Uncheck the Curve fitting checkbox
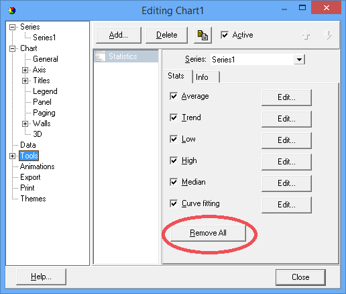The height and width of the screenshot is (294, 346). [174, 203]
